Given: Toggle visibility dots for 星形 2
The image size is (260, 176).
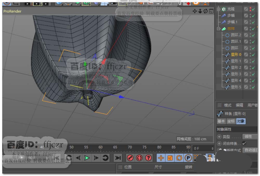Looking at the screenshot, I should [x=250, y=68].
